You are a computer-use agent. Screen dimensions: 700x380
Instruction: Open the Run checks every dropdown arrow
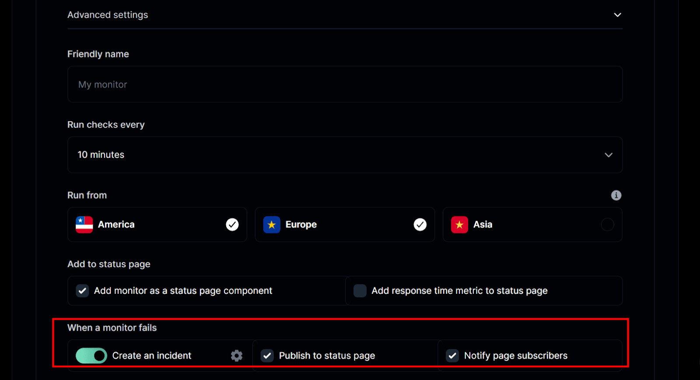pos(608,155)
